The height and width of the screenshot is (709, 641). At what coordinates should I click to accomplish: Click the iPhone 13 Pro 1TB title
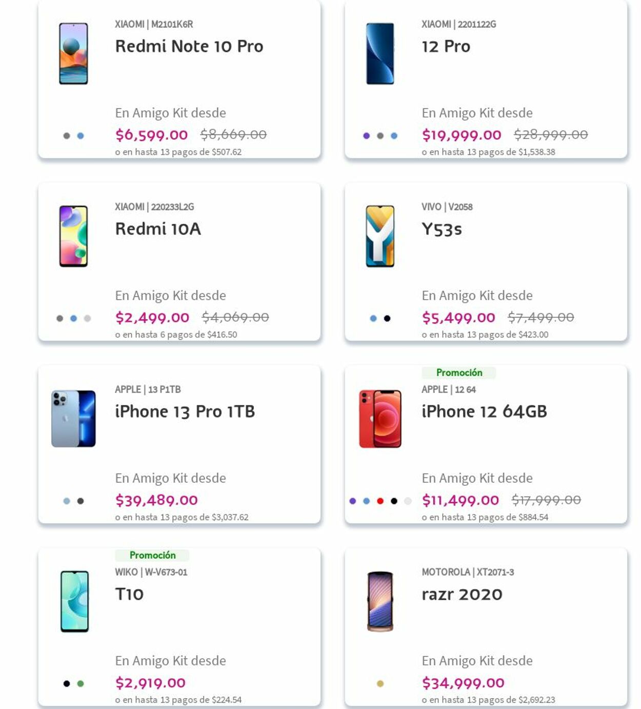185,411
